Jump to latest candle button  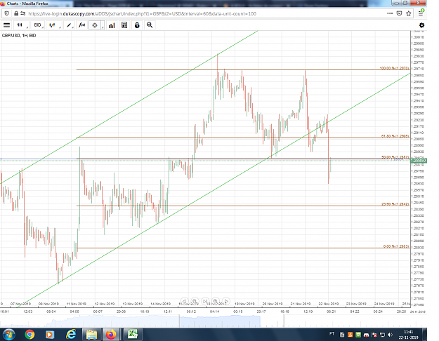pyautogui.click(x=205, y=301)
